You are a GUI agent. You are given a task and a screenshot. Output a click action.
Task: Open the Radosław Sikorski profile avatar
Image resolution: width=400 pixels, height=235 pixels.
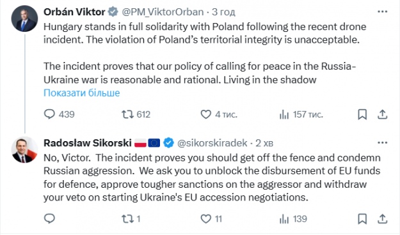click(x=24, y=149)
